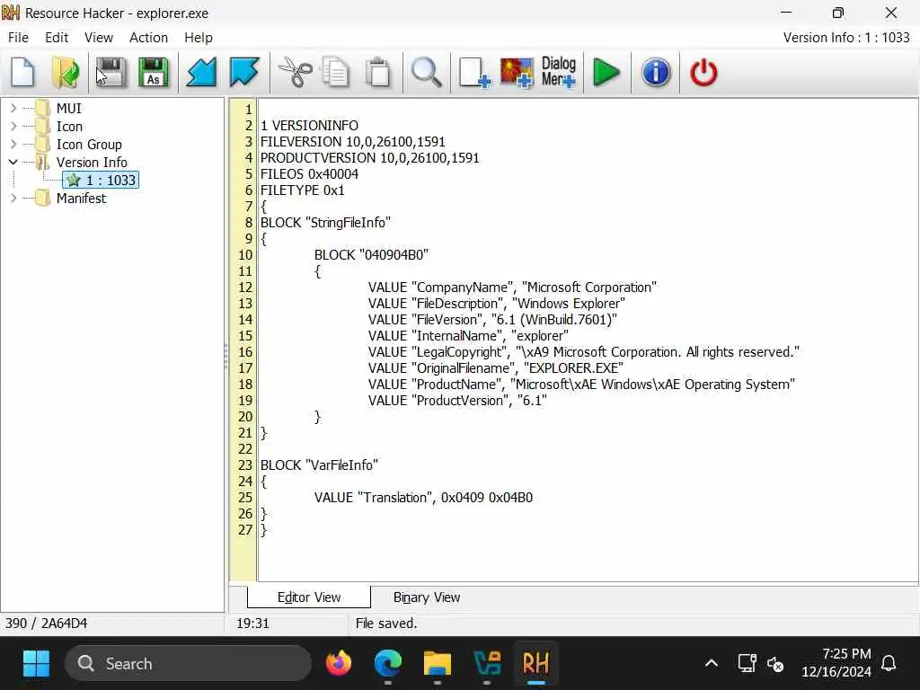The image size is (920, 690).
Task: Switch to the Editor View tab
Action: point(309,597)
